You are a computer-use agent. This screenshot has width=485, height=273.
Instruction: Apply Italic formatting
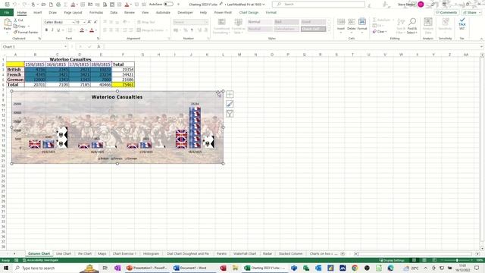point(52,30)
